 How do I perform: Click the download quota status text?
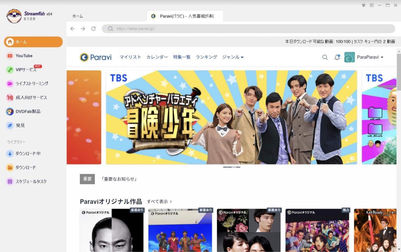[340, 42]
